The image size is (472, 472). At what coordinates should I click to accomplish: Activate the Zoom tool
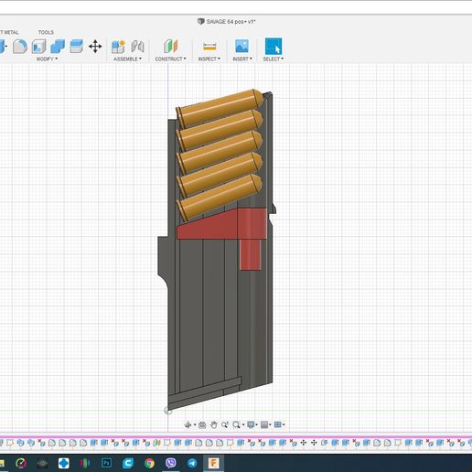pos(225,424)
